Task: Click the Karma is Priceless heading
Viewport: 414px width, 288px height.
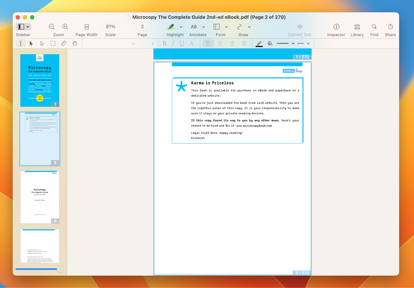Action: pyautogui.click(x=212, y=83)
